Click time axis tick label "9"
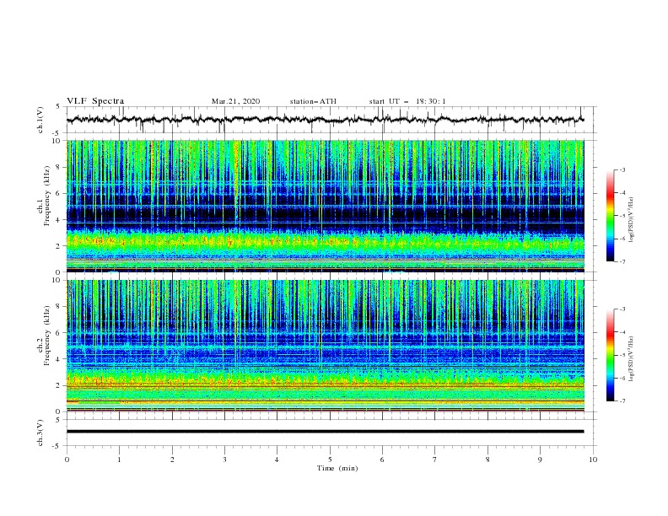 click(540, 460)
